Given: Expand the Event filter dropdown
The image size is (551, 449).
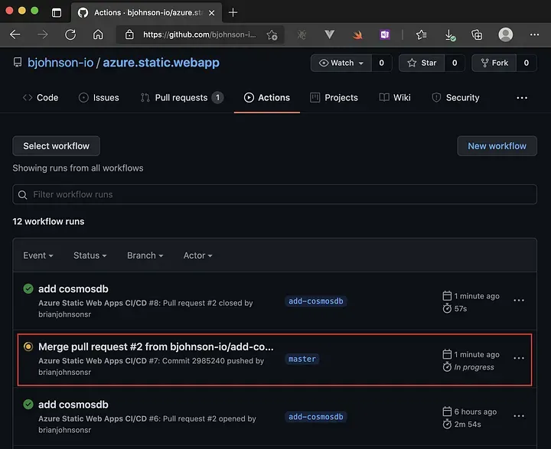Looking at the screenshot, I should coord(38,255).
